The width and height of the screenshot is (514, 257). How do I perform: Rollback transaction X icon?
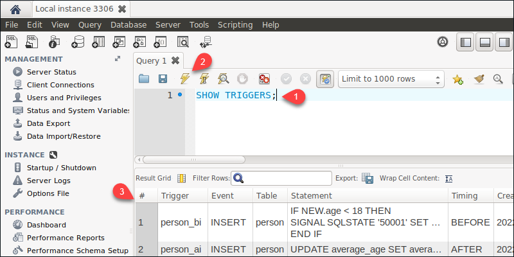pyautogui.click(x=305, y=78)
